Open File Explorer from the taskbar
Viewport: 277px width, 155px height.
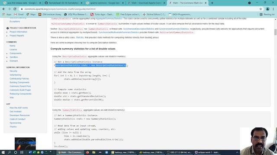94,152
